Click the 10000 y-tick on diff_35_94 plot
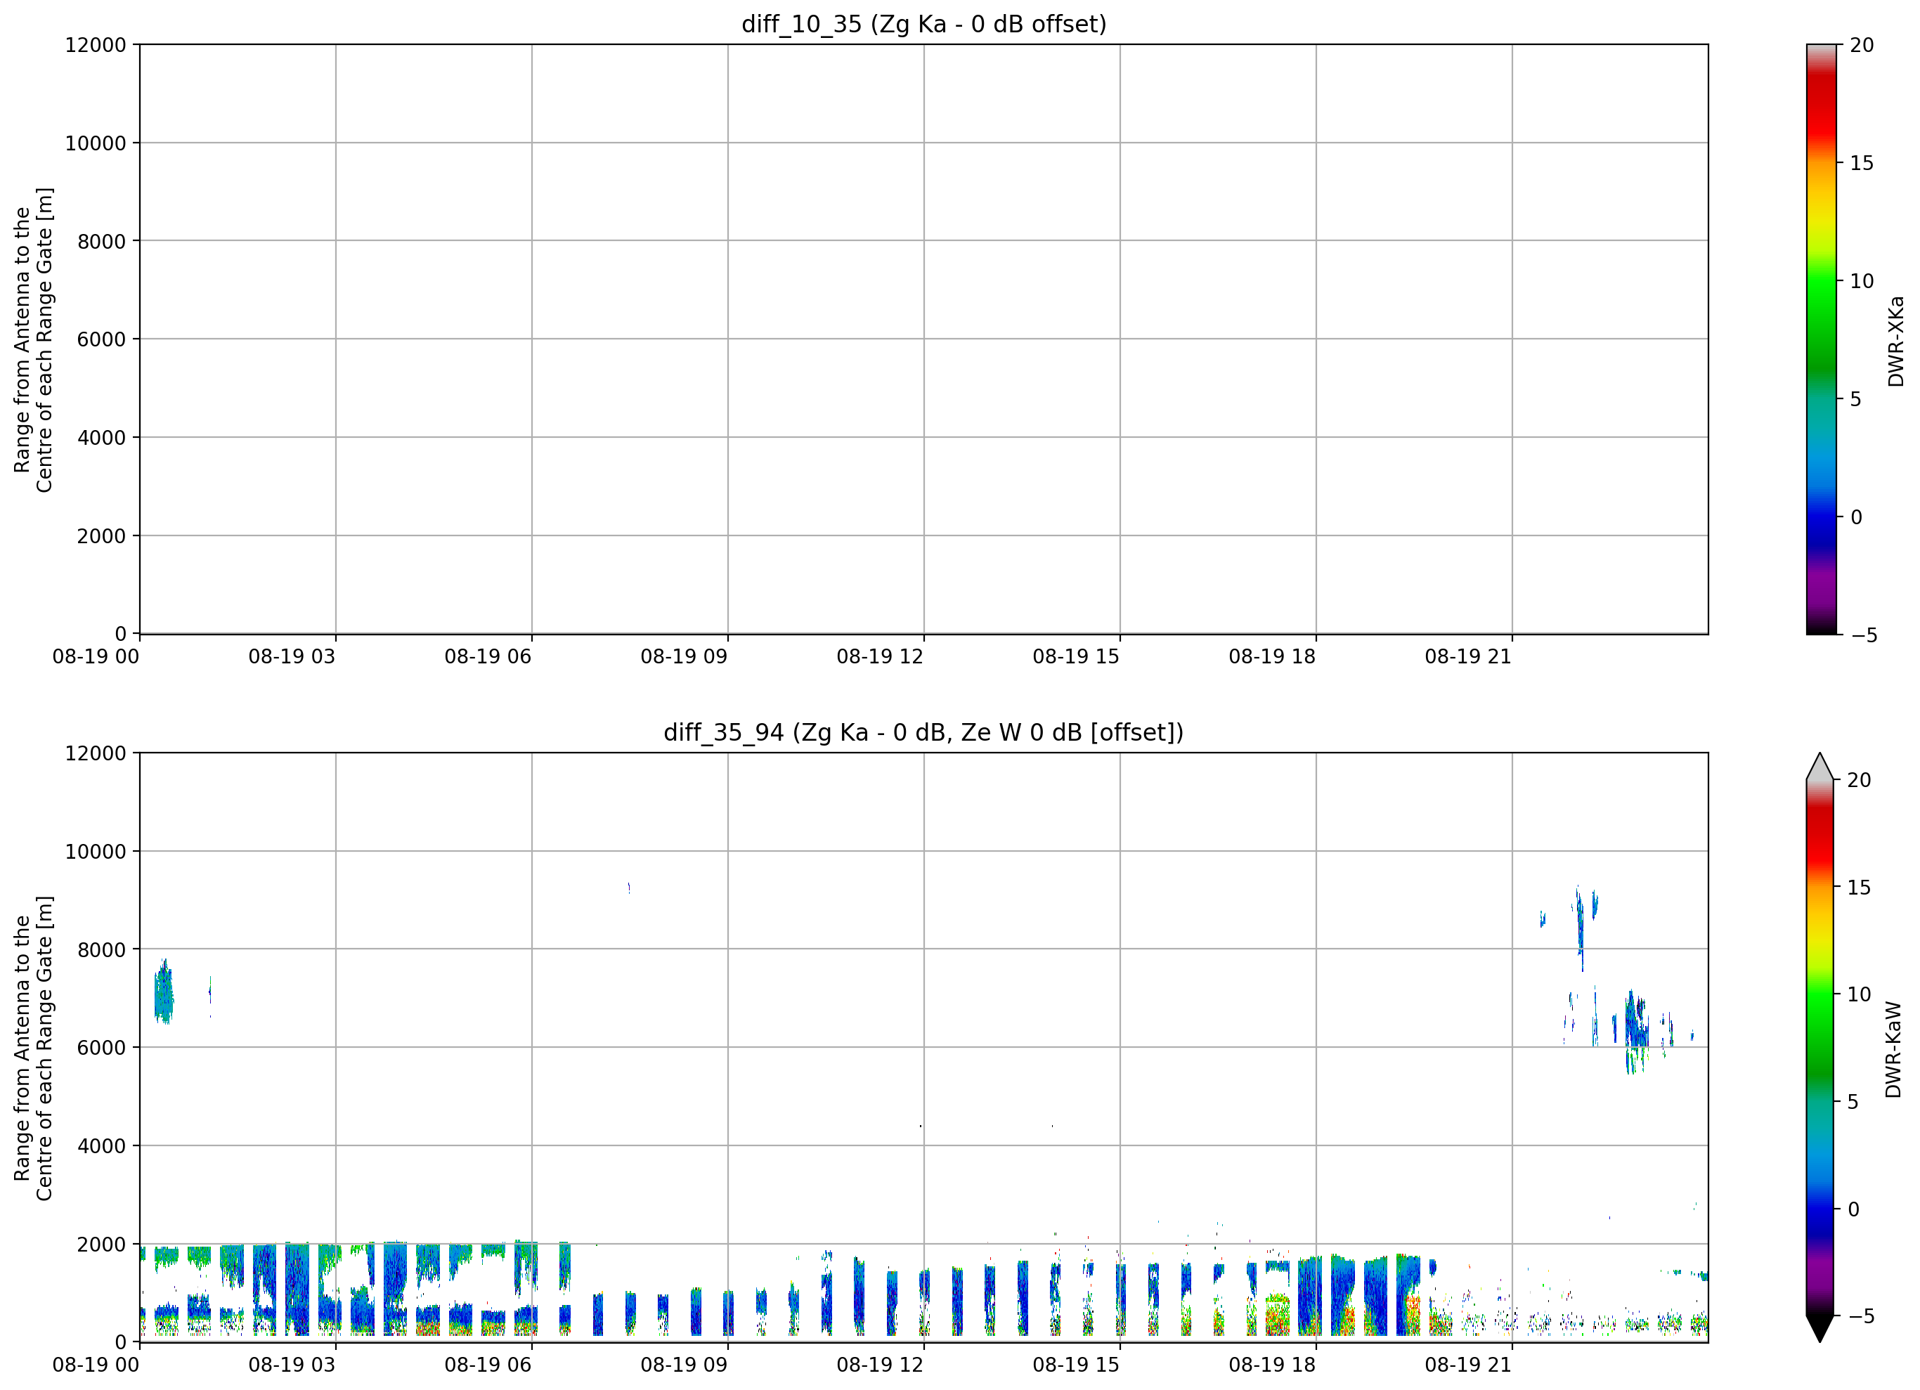 pos(96,852)
